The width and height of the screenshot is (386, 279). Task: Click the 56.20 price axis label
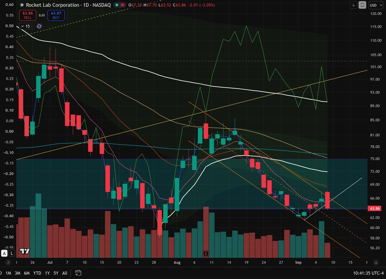click(x=375, y=248)
